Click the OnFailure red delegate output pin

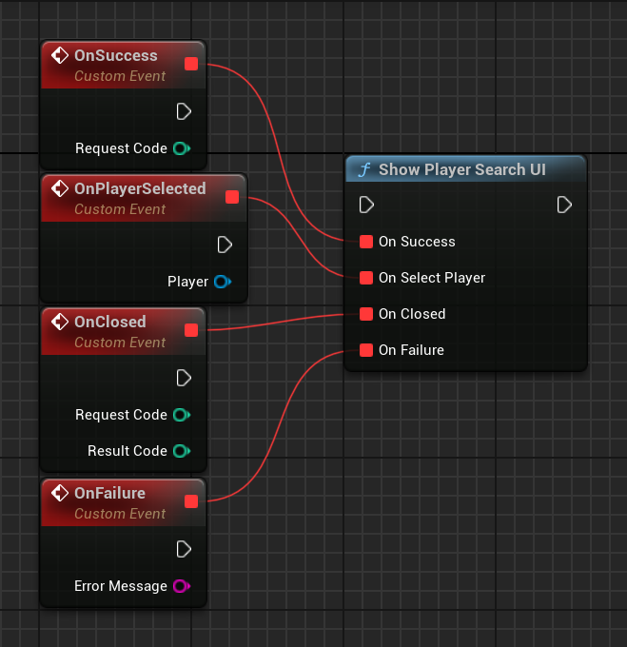(190, 501)
